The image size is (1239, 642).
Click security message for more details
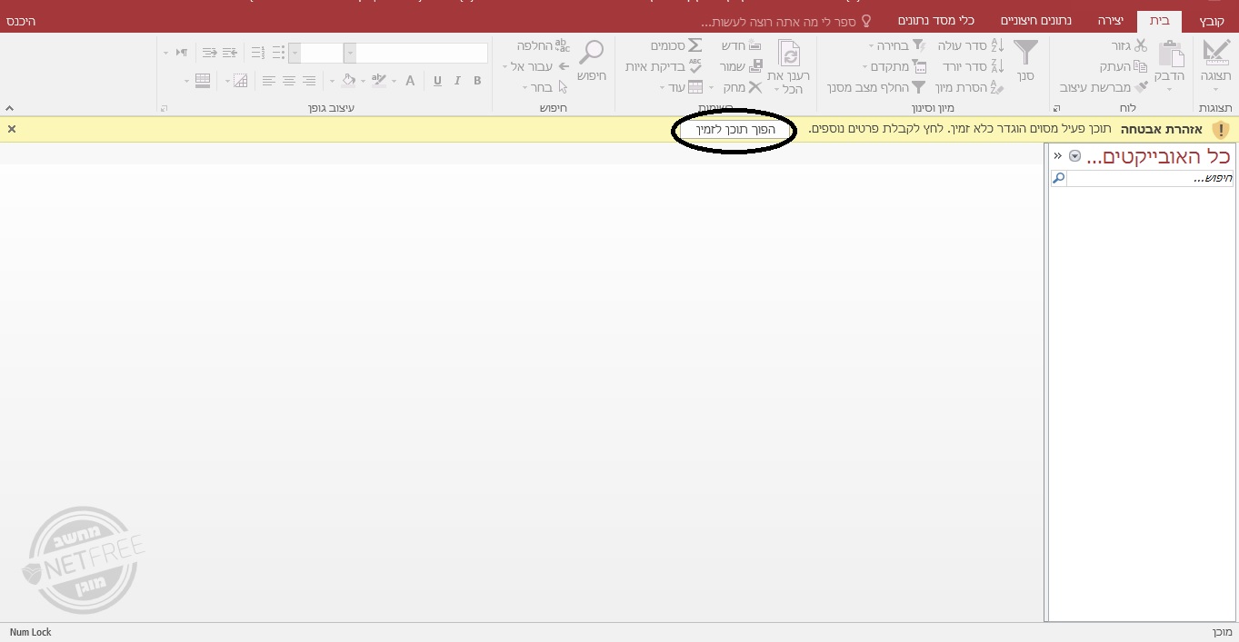click(x=960, y=130)
